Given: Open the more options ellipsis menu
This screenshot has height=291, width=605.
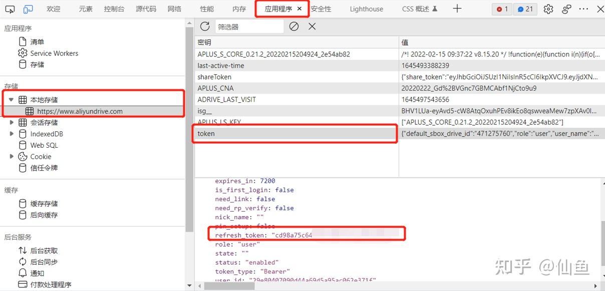Looking at the screenshot, I should [584, 9].
